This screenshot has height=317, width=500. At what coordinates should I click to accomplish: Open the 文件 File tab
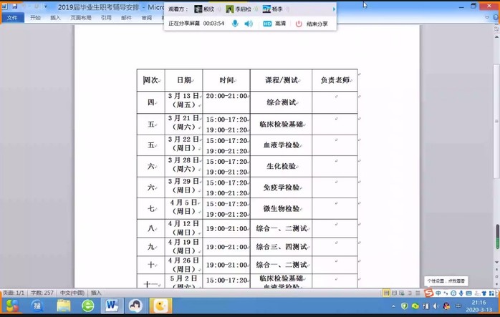pos(11,17)
